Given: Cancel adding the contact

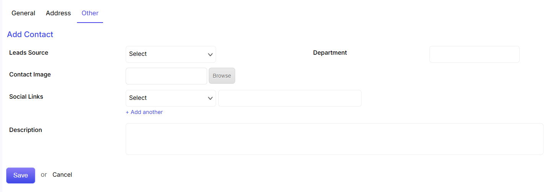Looking at the screenshot, I should coord(62,175).
